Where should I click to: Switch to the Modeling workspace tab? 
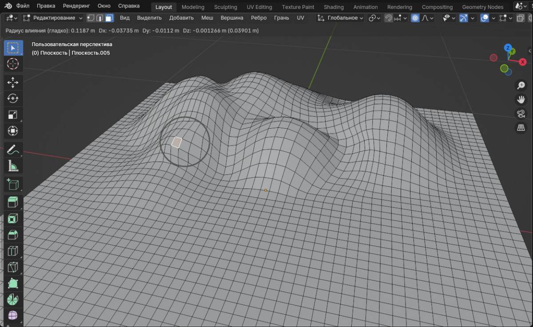point(193,7)
